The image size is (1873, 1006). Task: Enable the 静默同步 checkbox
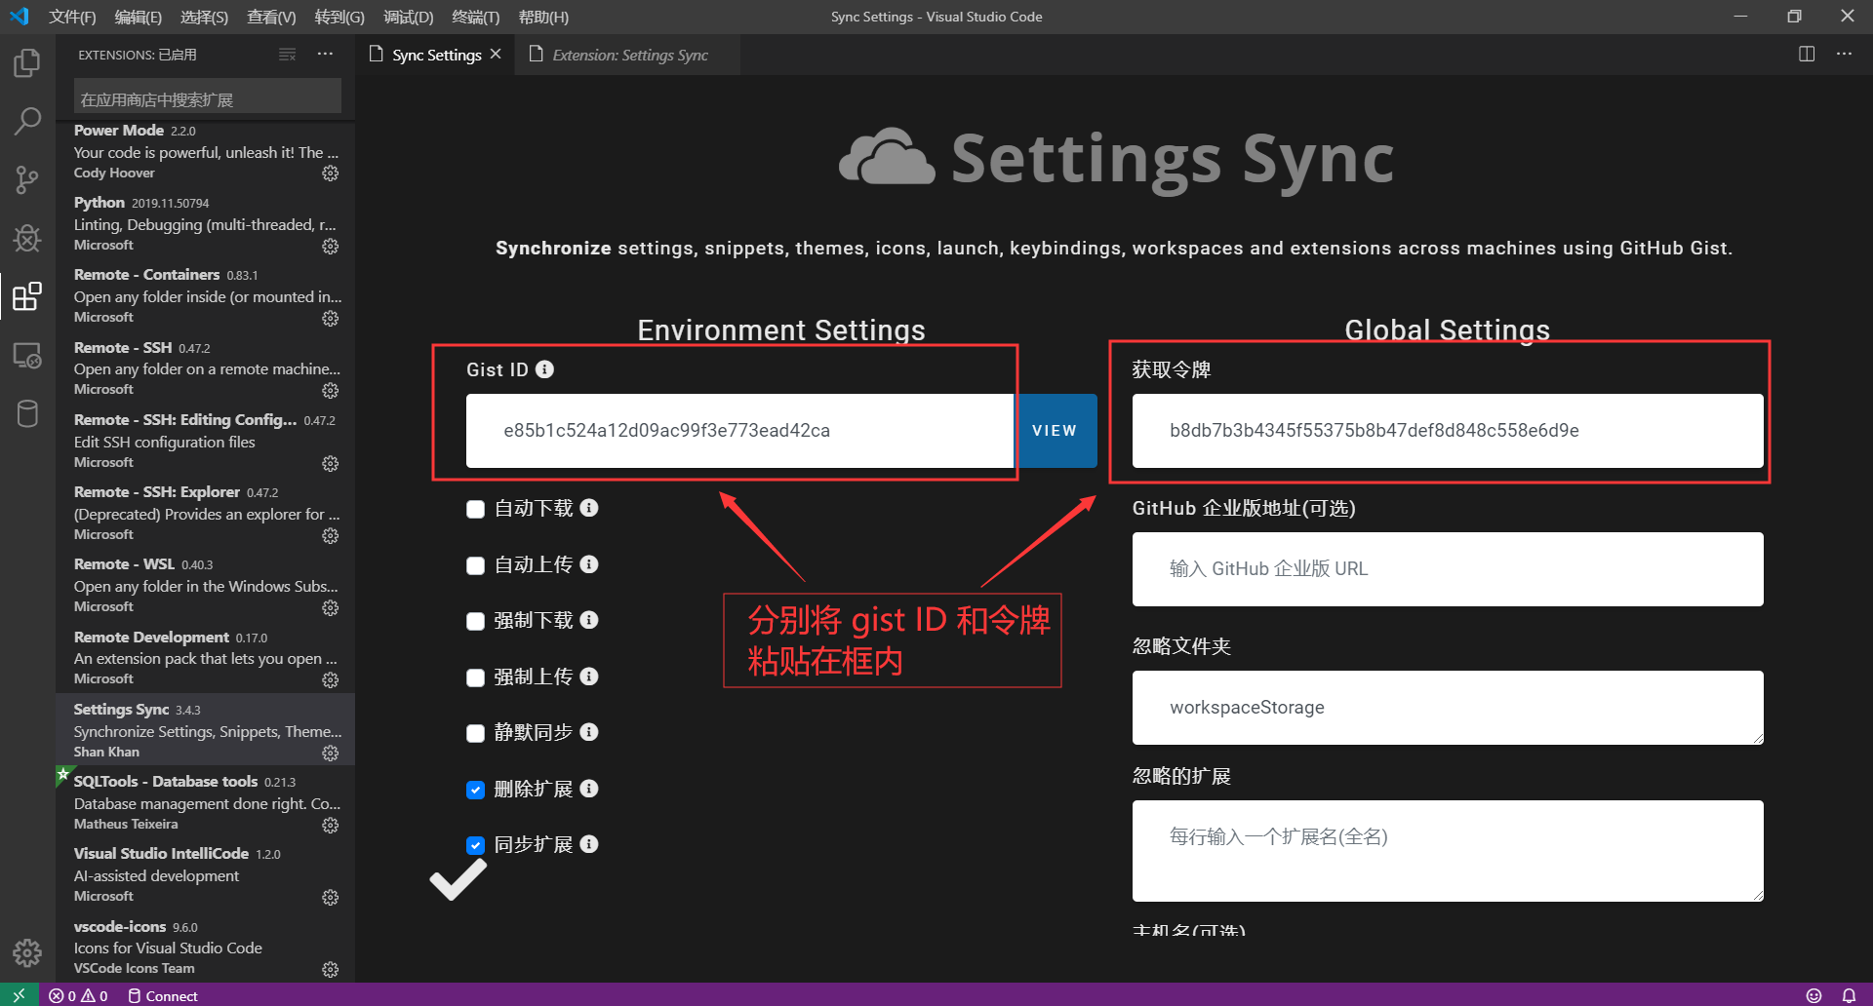point(476,733)
